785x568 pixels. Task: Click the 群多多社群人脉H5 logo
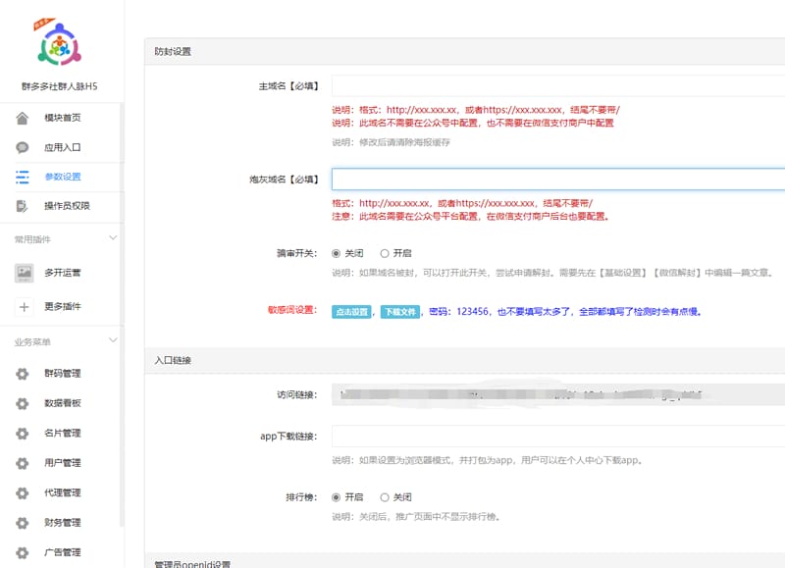pos(61,44)
